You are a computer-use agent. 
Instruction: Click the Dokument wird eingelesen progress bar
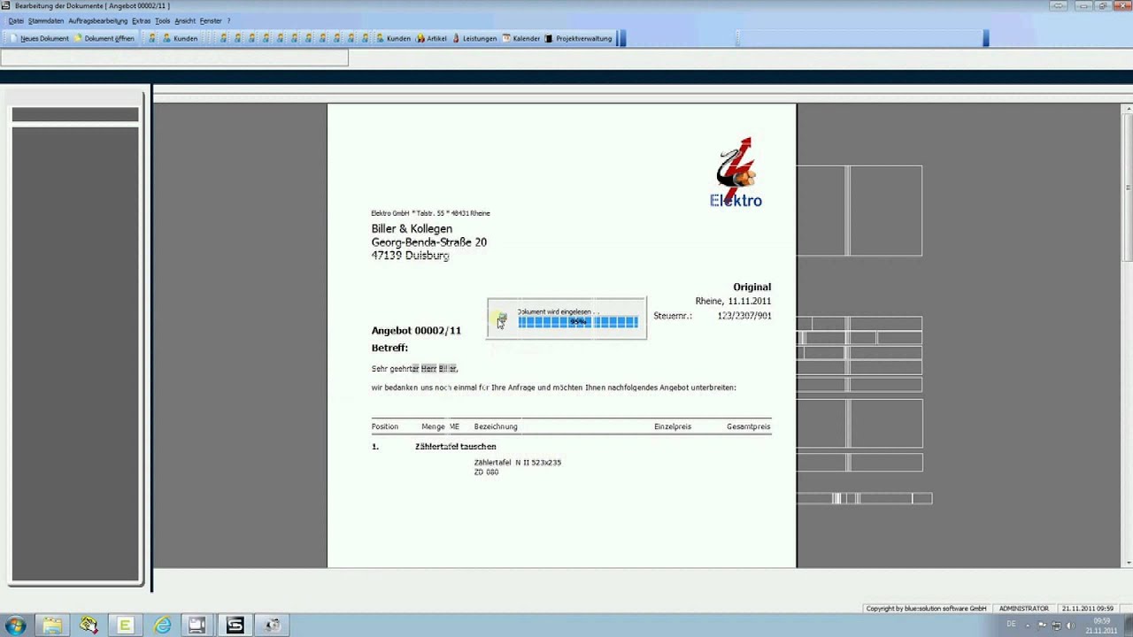point(578,322)
